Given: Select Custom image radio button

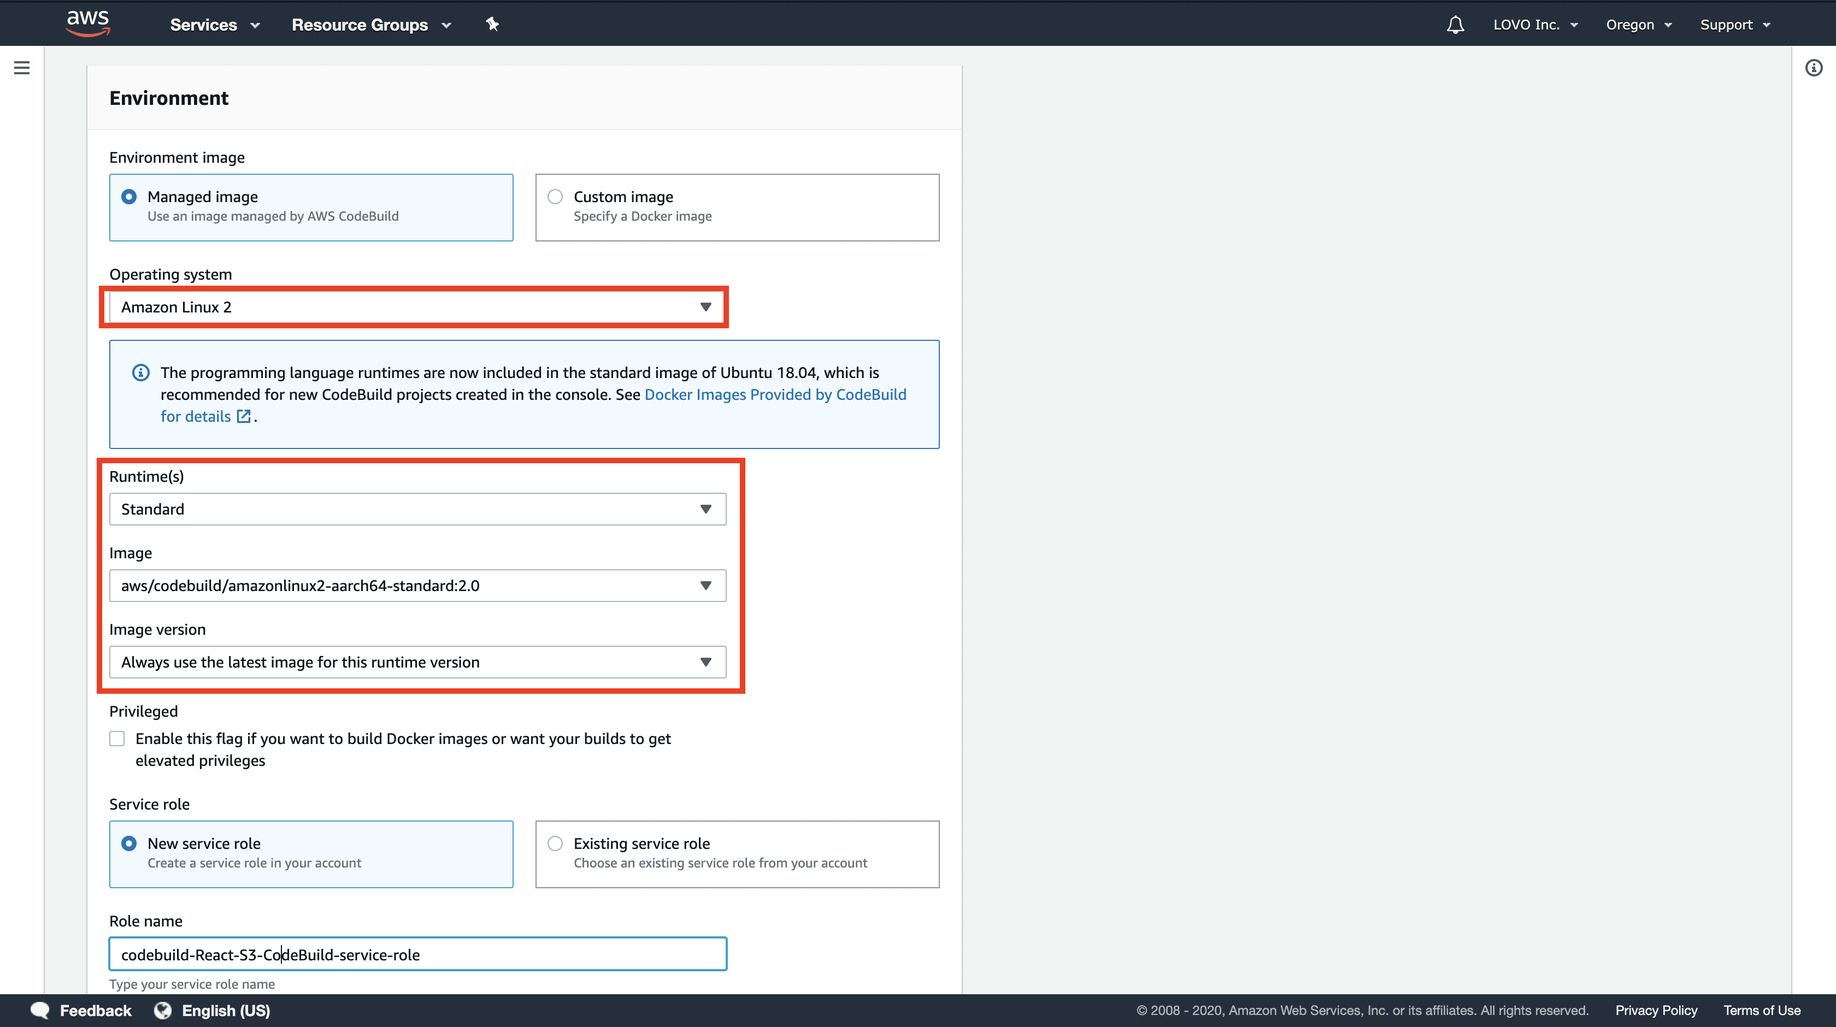Looking at the screenshot, I should click(x=554, y=197).
